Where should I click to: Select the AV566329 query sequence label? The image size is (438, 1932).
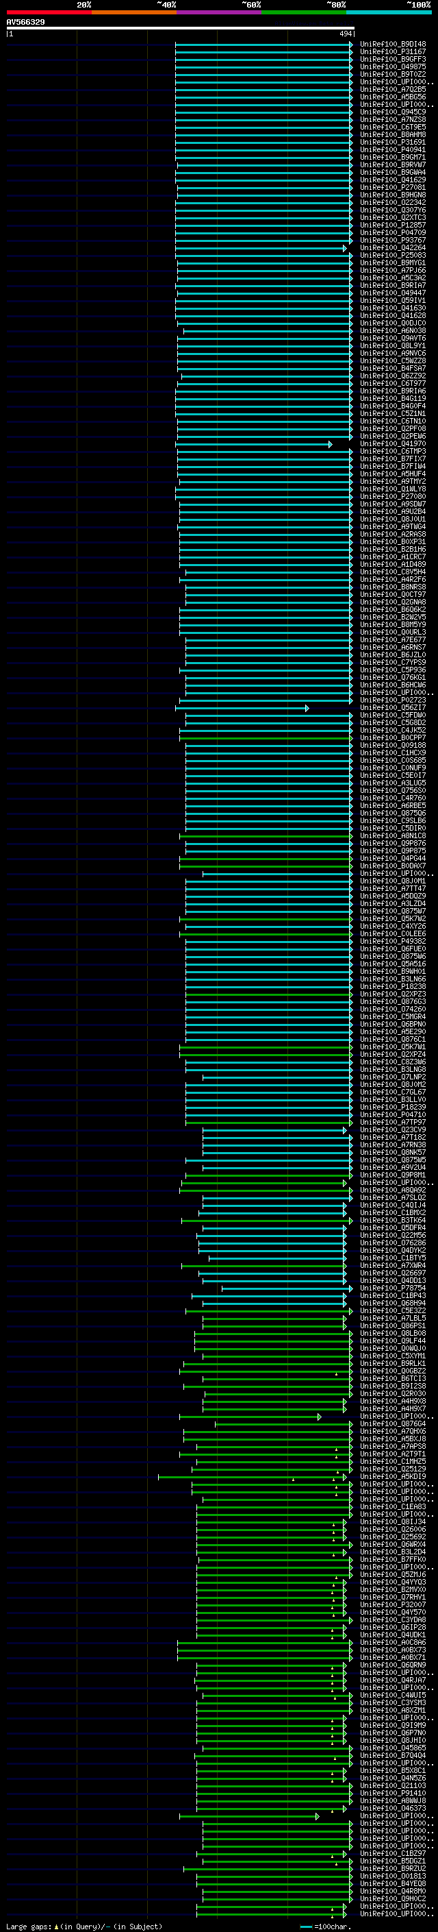(25, 23)
